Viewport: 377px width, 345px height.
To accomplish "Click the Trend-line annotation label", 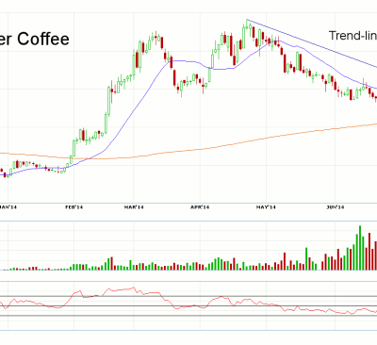I will pyautogui.click(x=352, y=36).
